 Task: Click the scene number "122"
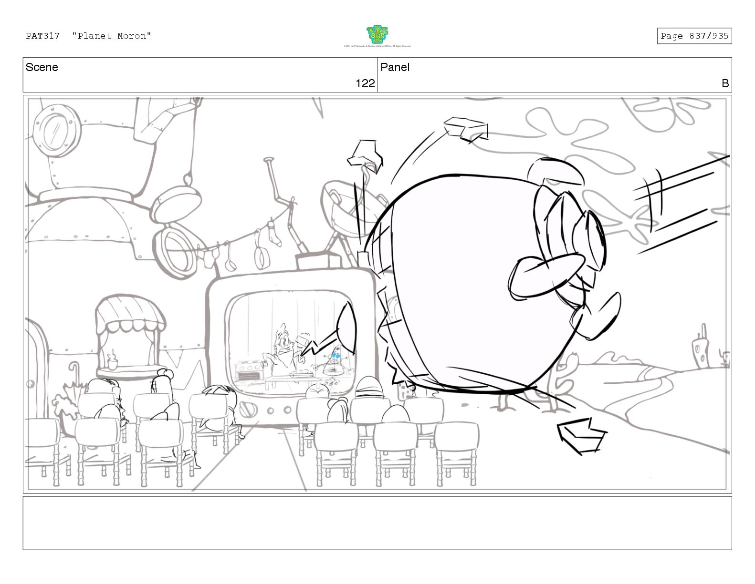click(365, 83)
